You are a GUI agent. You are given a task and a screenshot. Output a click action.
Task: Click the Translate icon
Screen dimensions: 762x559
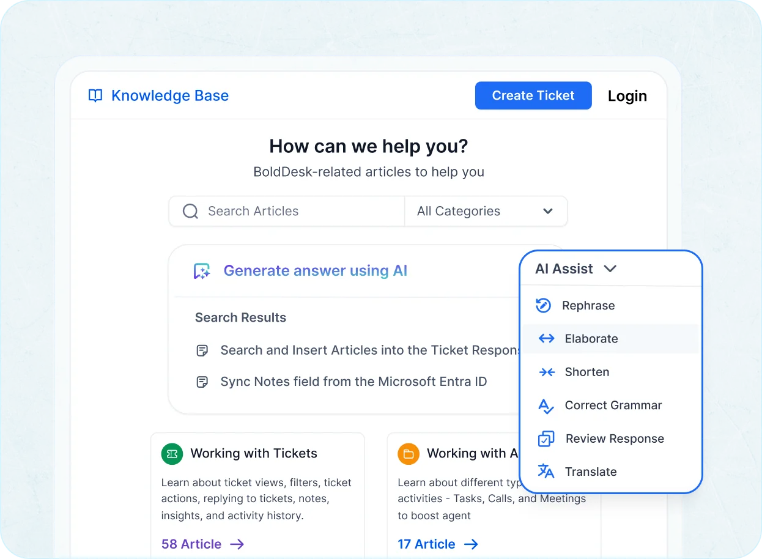coord(546,472)
